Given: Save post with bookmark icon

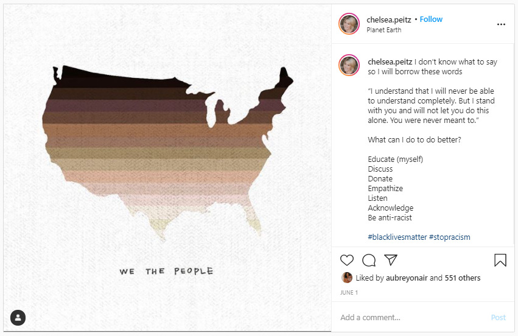Looking at the screenshot, I should pos(500,261).
